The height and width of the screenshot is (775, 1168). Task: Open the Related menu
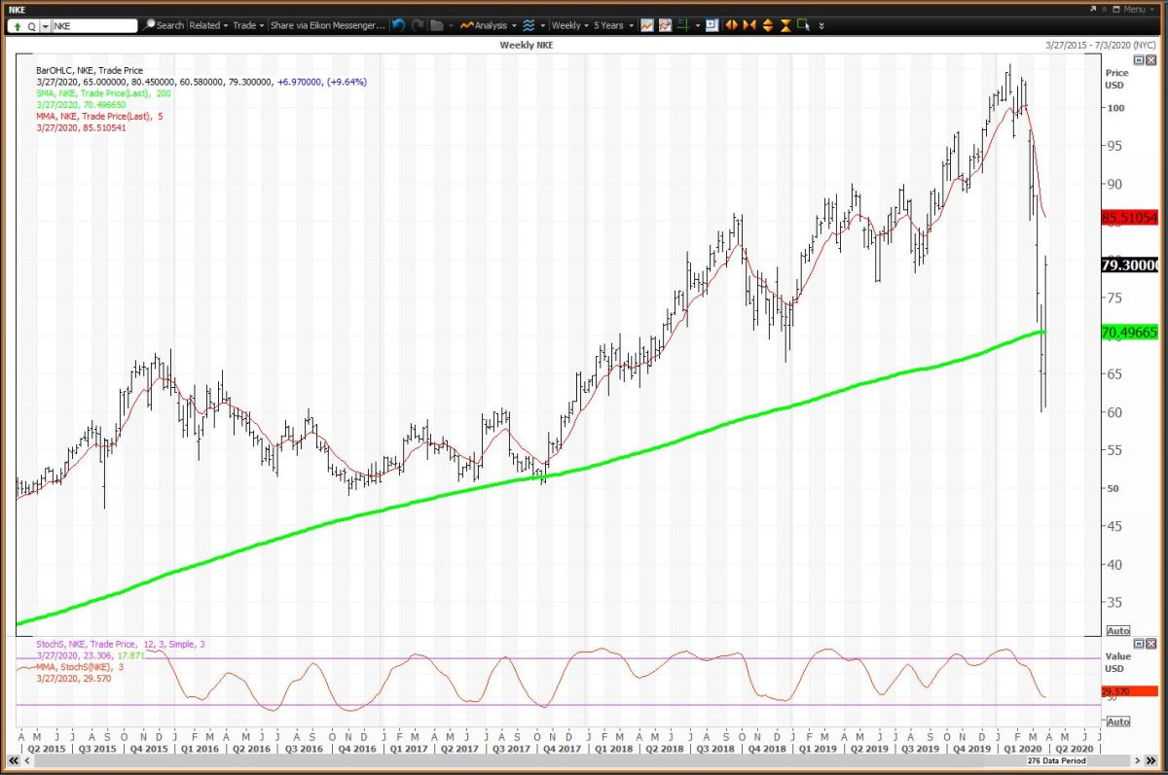[208, 25]
